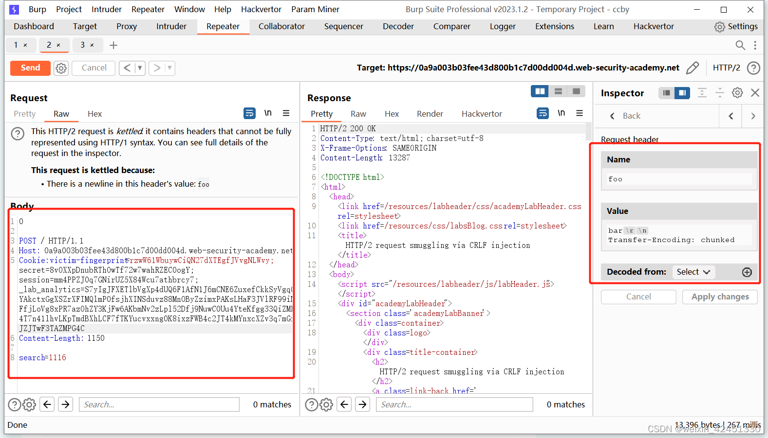This screenshot has height=438, width=768.
Task: Select combined tab response layout
Action: pyautogui.click(x=576, y=91)
